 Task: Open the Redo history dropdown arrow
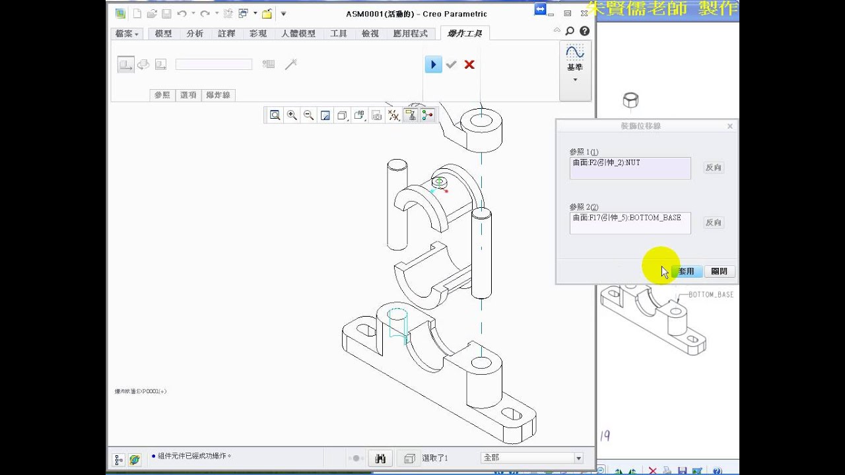click(217, 14)
